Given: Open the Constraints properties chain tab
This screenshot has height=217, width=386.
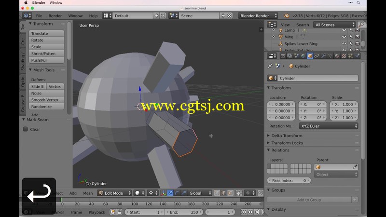Looking at the screenshot, I should click(x=317, y=56).
